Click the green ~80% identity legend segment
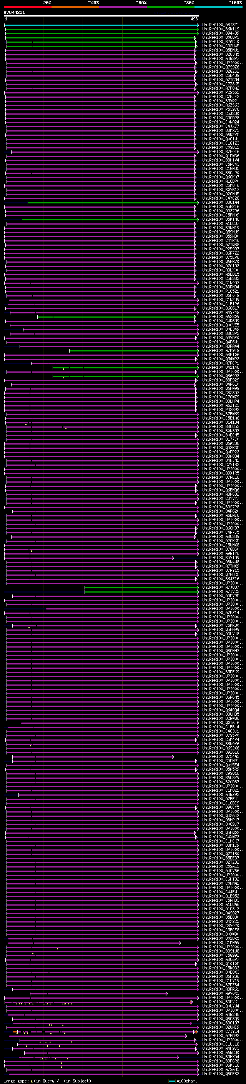Screen dimensions: 246x1084 click(x=171, y=7)
